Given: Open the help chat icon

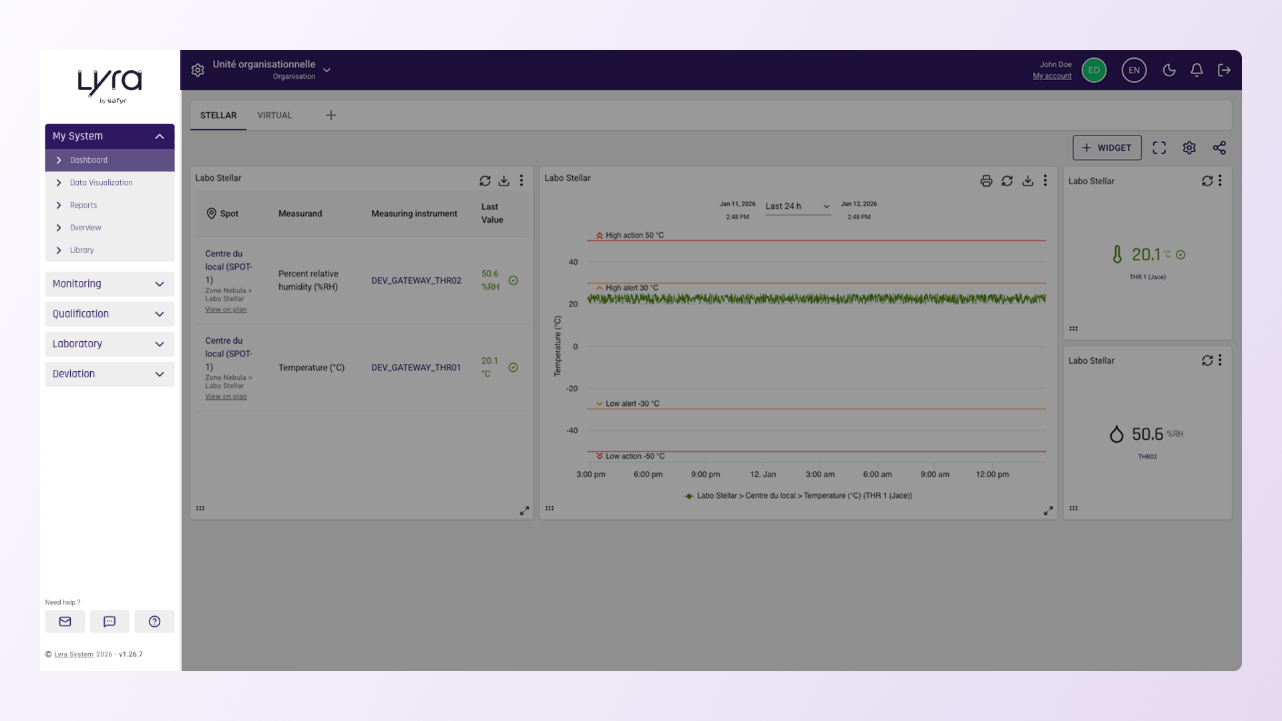Looking at the screenshot, I should click(x=110, y=622).
